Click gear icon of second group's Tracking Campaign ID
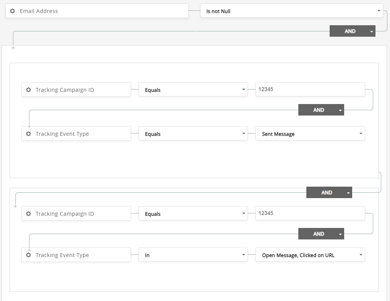 coord(28,214)
